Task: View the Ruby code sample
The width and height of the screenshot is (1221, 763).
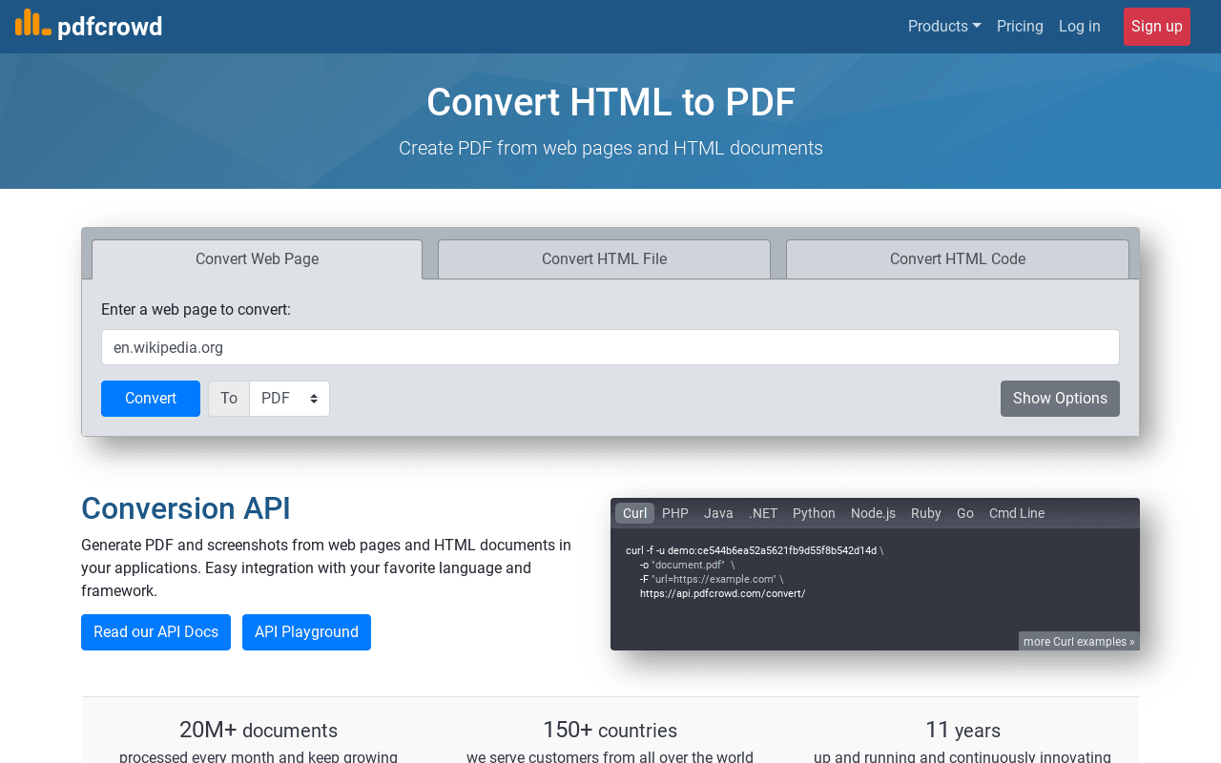Action: coord(925,513)
